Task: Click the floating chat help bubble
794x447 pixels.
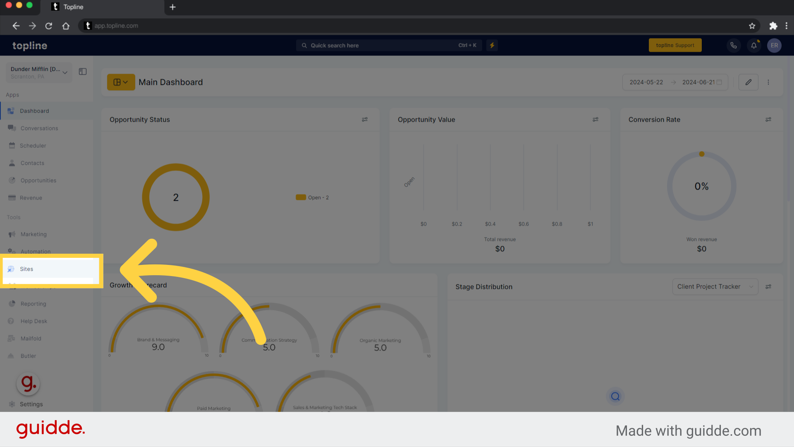Action: tap(615, 396)
